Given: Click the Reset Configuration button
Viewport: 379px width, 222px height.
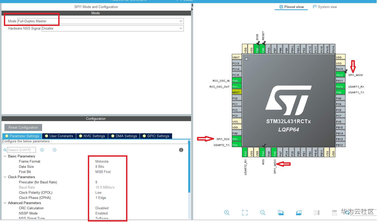Looking at the screenshot, I should tap(23, 127).
